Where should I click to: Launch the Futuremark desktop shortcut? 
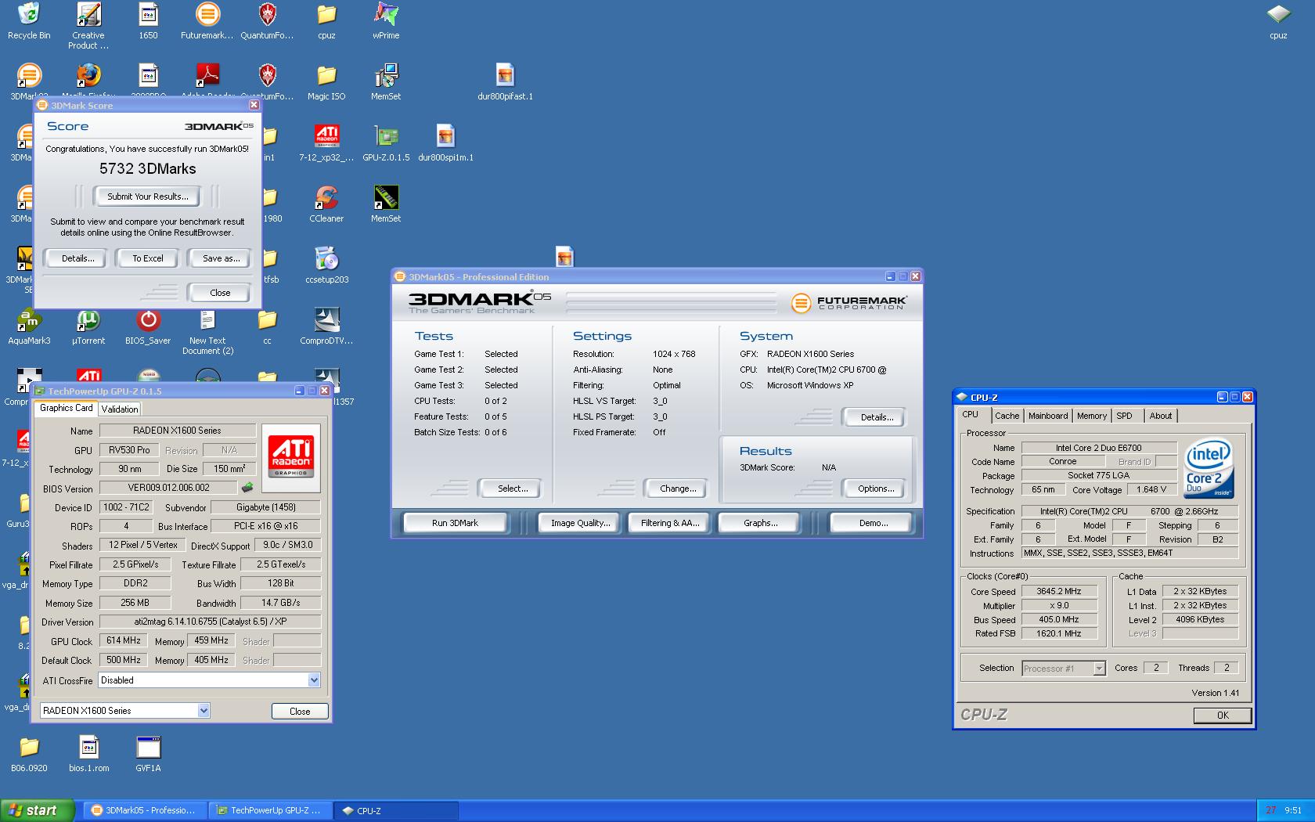[207, 21]
